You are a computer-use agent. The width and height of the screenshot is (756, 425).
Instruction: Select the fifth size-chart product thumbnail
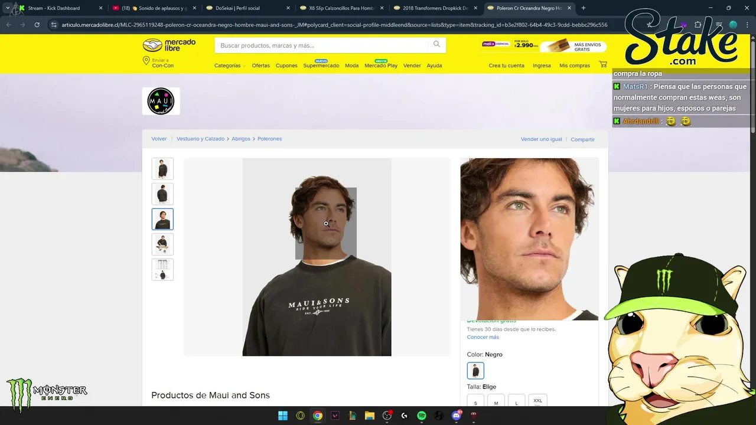[x=162, y=269]
